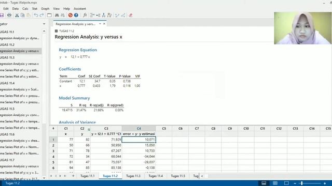Select 'Regression Analysis: y = shea...' Navigator item

[20, 141]
